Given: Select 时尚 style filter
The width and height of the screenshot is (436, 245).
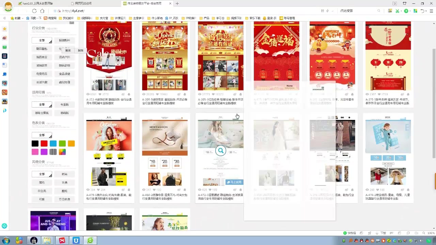Looking at the screenshot, I should click(64, 174).
